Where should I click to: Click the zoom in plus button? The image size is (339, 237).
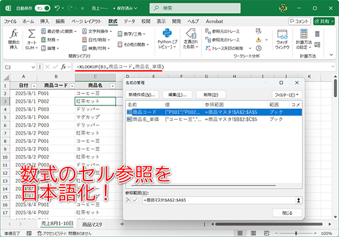[315, 233]
